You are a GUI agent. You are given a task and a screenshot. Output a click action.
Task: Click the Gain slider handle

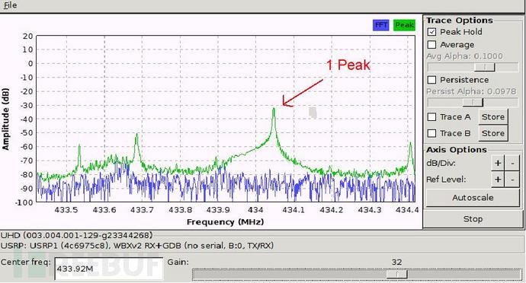pos(397,275)
